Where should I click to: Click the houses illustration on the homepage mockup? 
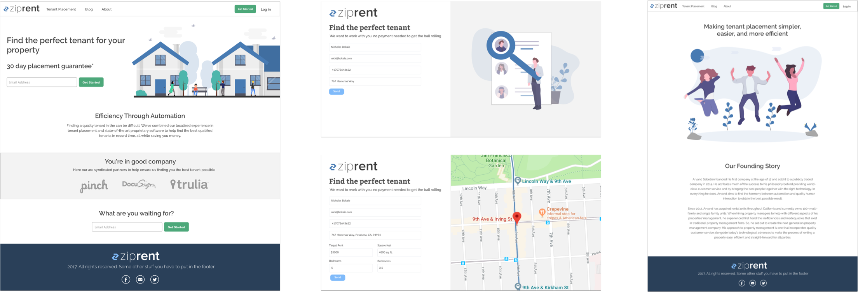[207, 61]
